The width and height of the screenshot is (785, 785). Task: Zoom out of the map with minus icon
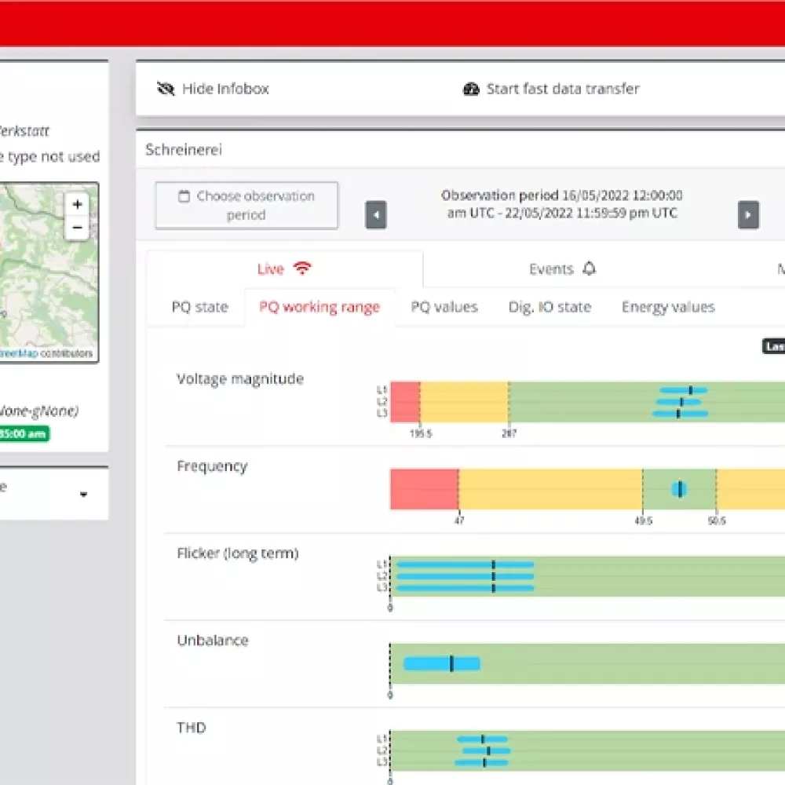pyautogui.click(x=77, y=228)
